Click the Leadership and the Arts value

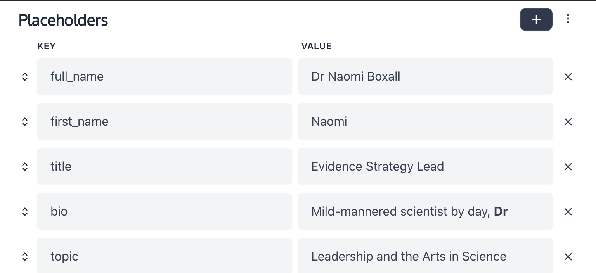425,256
